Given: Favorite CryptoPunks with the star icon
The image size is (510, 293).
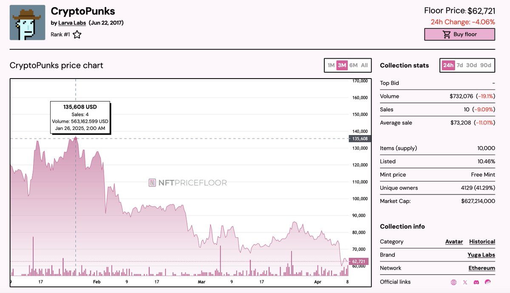Looking at the screenshot, I should pyautogui.click(x=77, y=35).
